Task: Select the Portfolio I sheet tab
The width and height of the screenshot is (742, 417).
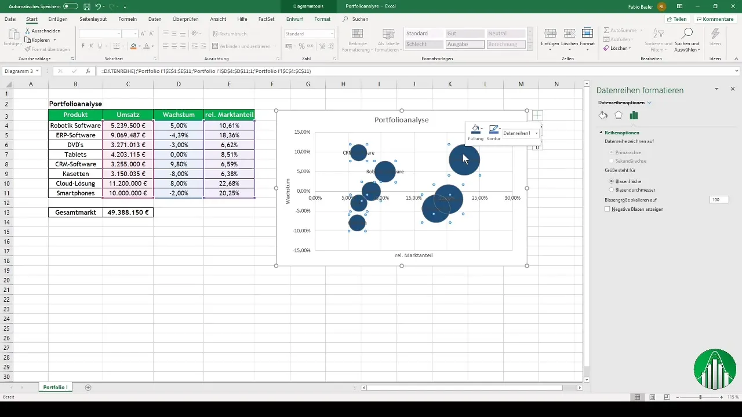Action: [56, 387]
